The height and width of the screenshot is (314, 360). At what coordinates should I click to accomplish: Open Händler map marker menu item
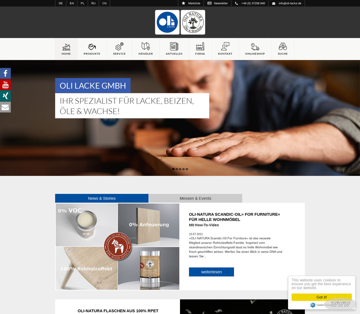tap(146, 49)
